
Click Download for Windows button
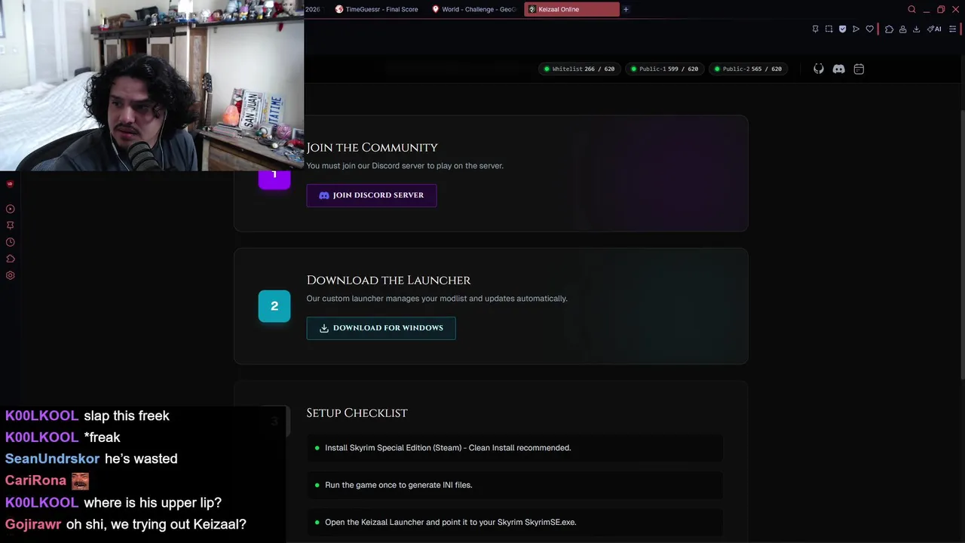point(381,328)
